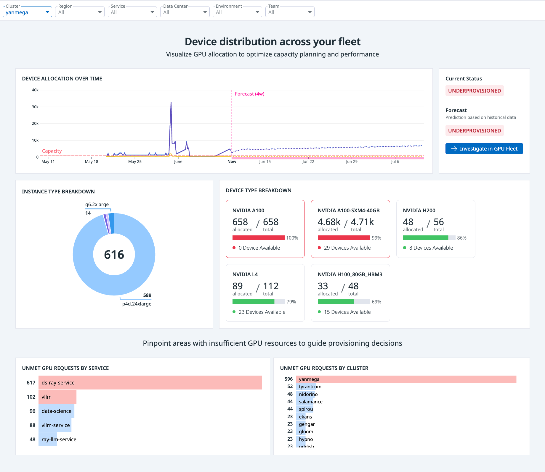
Task: Expand the Region filter dropdown
Action: tap(79, 12)
